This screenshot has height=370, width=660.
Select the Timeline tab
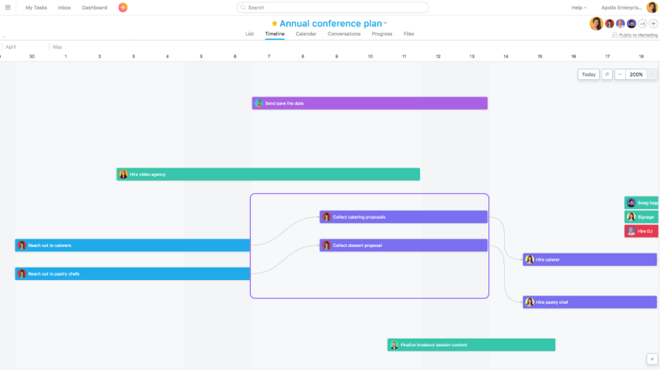tap(275, 34)
